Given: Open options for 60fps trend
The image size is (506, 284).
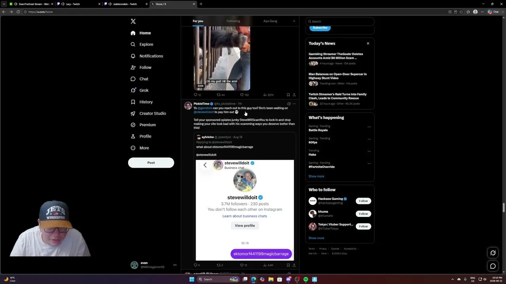Looking at the screenshot, I should [x=369, y=139].
